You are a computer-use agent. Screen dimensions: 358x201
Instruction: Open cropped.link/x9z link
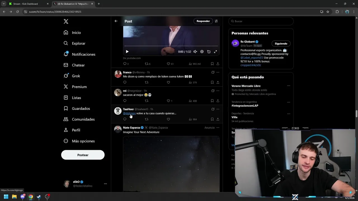click(251, 65)
